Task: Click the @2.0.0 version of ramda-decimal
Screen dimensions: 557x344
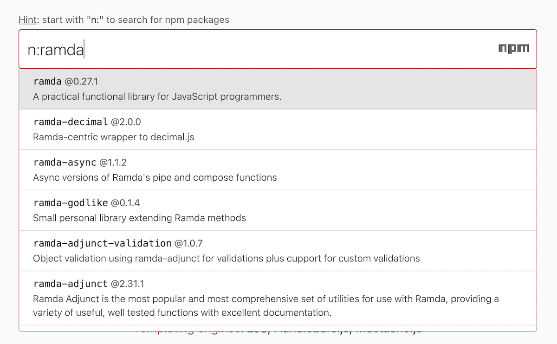Action: coord(126,122)
